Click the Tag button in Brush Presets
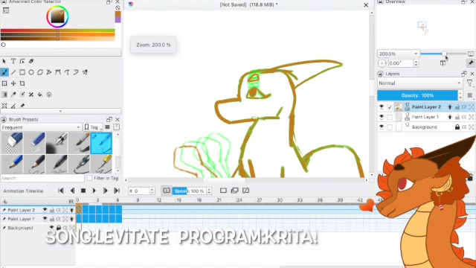 click(93, 127)
